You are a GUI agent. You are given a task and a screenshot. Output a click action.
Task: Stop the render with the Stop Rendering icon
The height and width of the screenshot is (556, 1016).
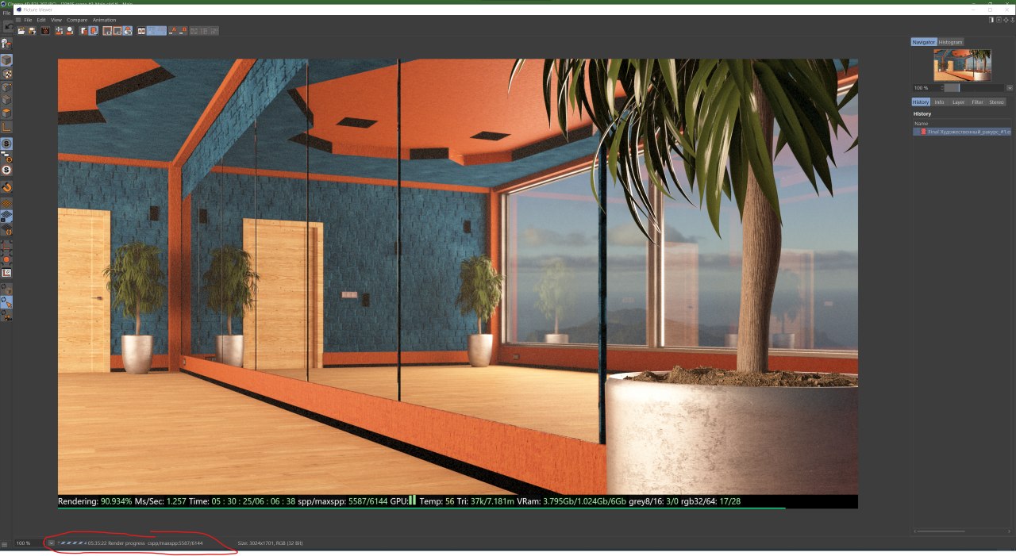[x=45, y=30]
